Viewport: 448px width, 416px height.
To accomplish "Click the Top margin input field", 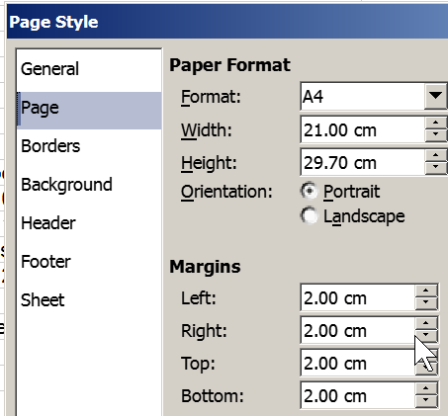I will [358, 364].
